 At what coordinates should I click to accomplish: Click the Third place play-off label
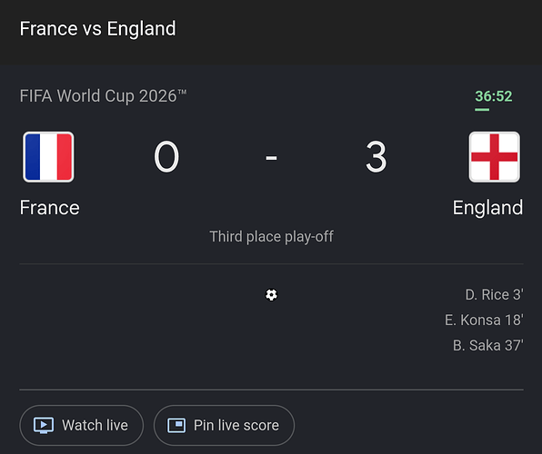coord(271,237)
